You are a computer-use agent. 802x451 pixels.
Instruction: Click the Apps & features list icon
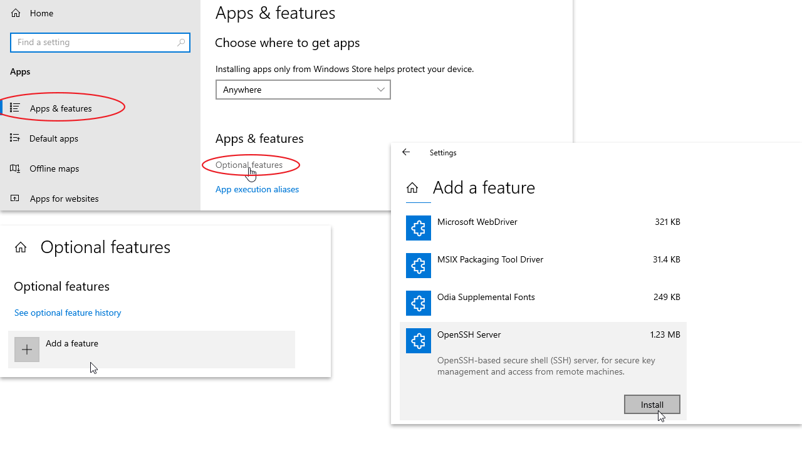[14, 108]
